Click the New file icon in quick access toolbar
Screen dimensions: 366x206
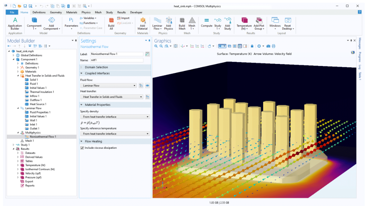tap(14, 6)
